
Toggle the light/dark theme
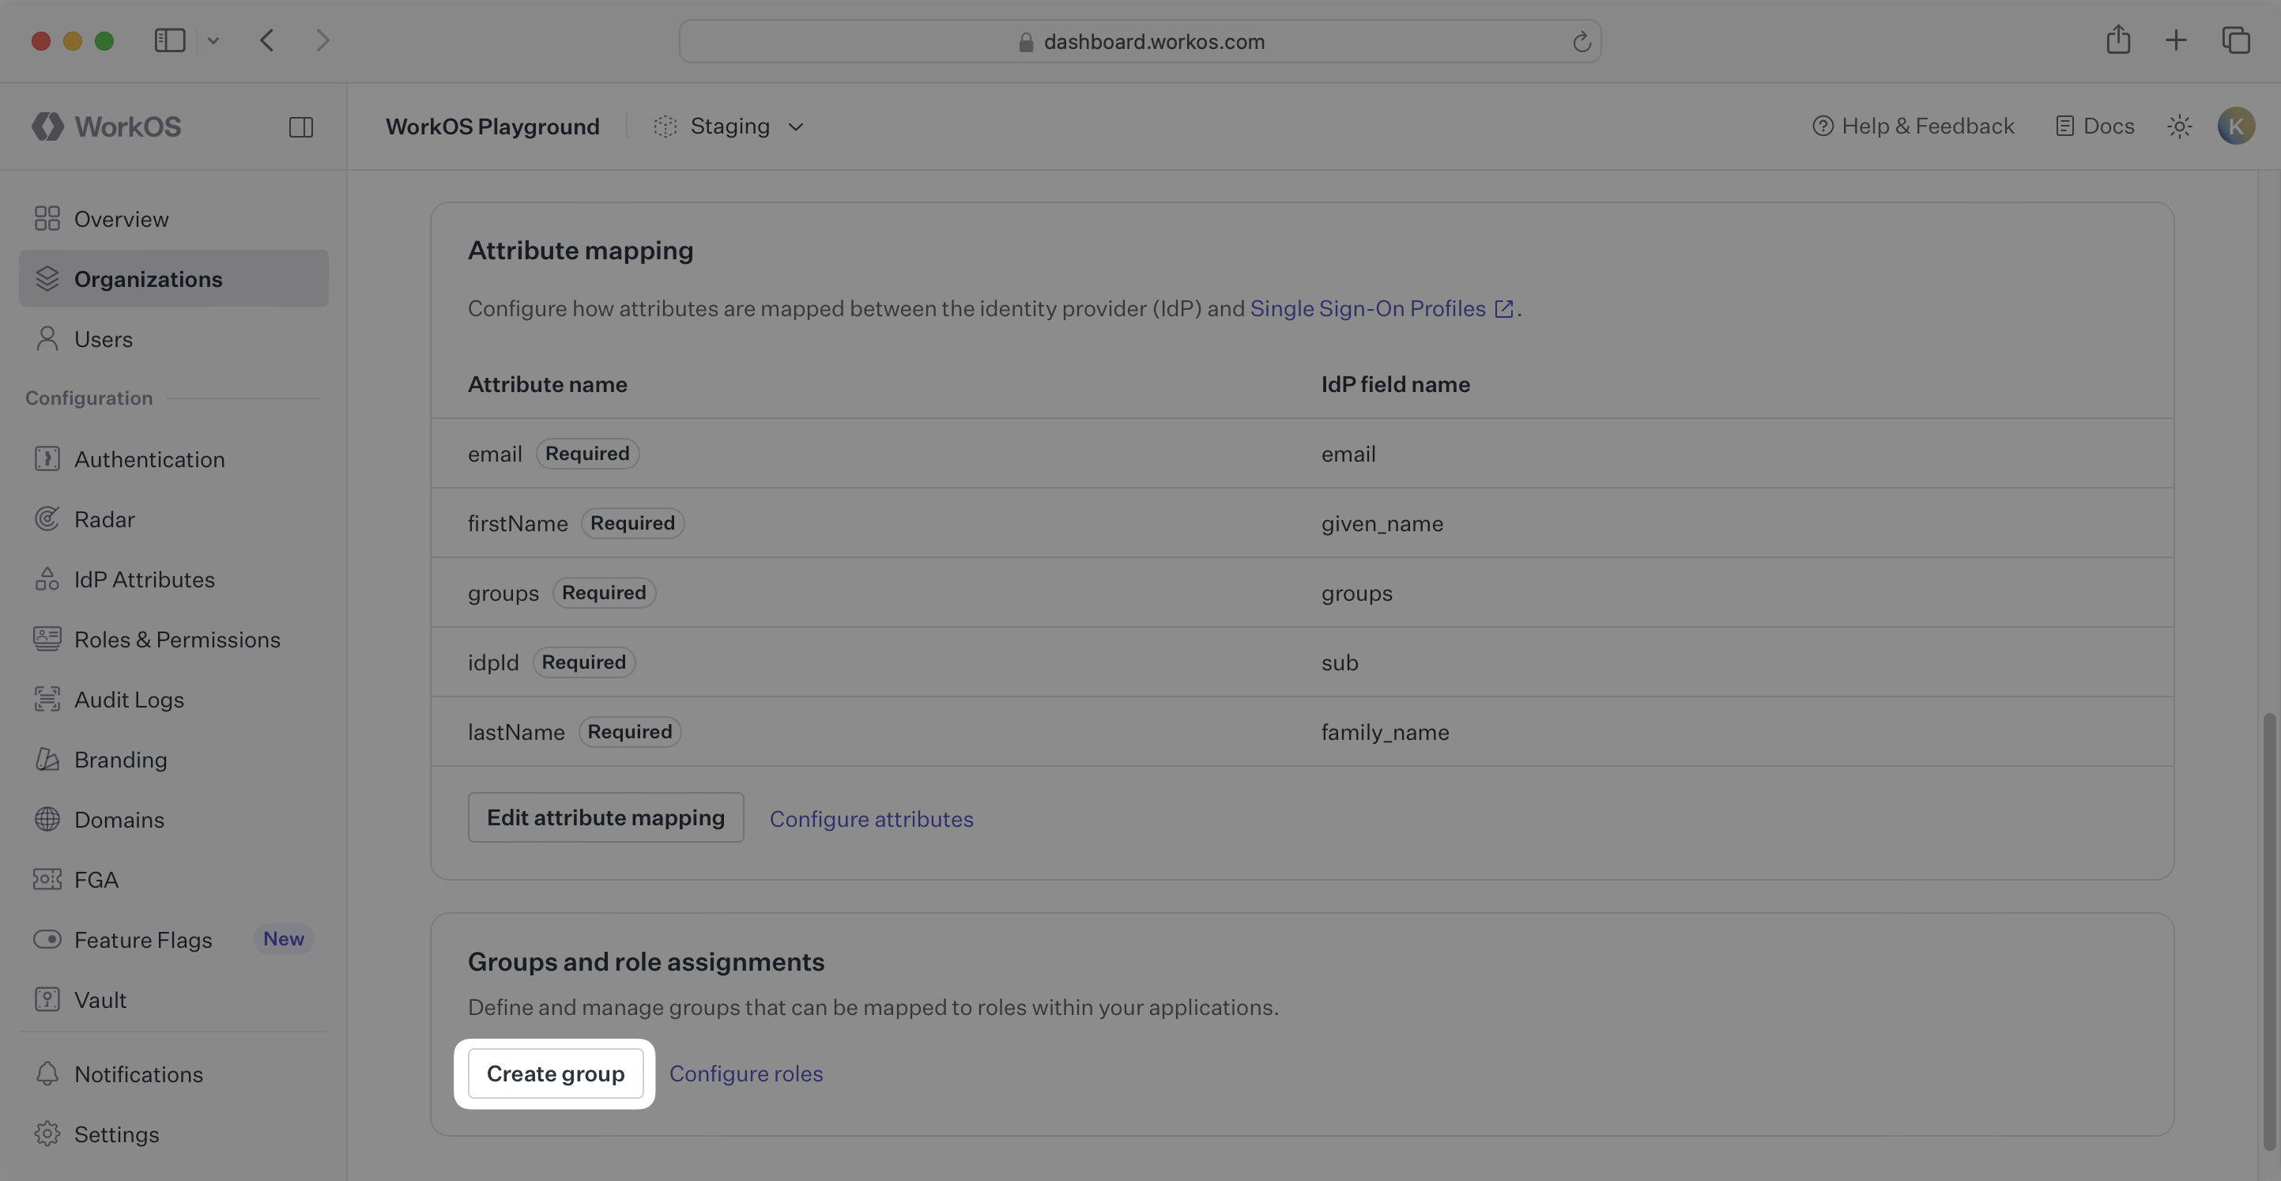(x=2179, y=126)
